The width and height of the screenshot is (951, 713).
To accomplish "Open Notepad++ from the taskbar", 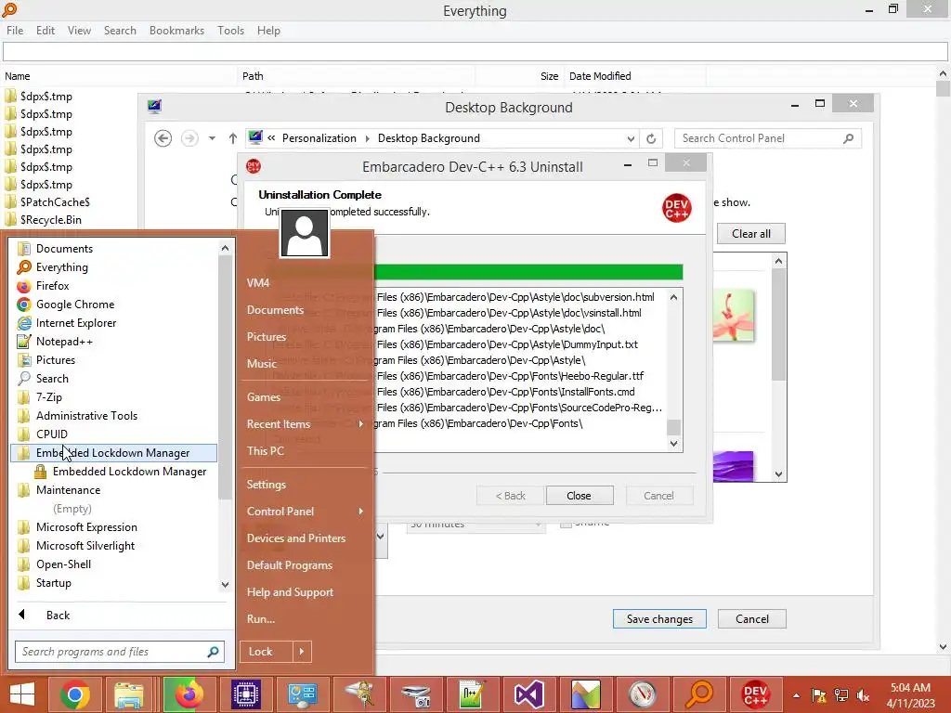I will (x=473, y=694).
